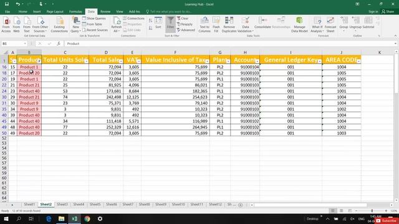Image resolution: width=399 pixels, height=224 pixels.
Task: Open Data Validation
Action: pos(245,25)
